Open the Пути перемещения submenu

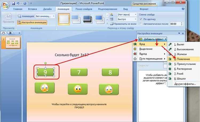tap(150, 59)
